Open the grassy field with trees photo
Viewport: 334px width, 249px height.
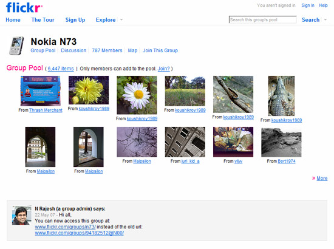coord(185,90)
